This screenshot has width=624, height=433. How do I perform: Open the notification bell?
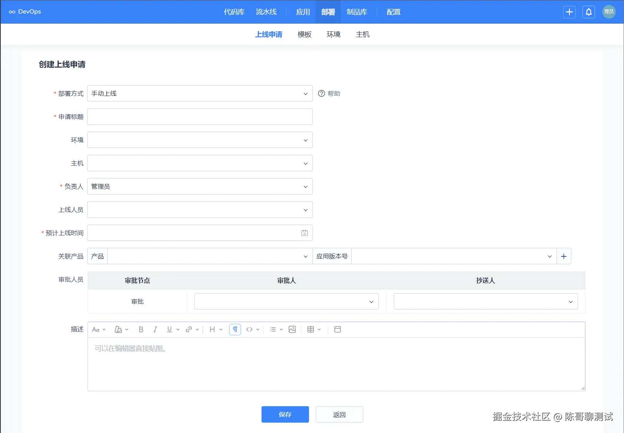(x=589, y=12)
